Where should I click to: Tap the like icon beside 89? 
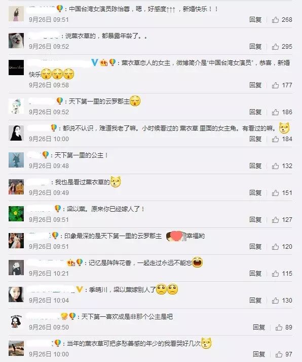tap(279, 327)
